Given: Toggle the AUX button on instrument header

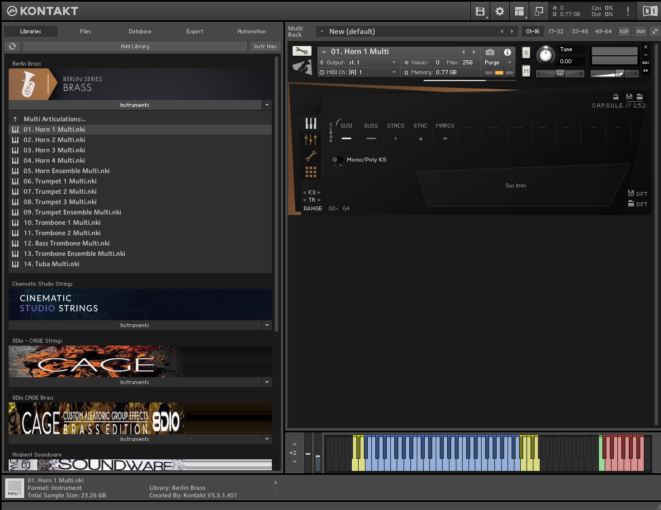Looking at the screenshot, I should coord(646,63).
